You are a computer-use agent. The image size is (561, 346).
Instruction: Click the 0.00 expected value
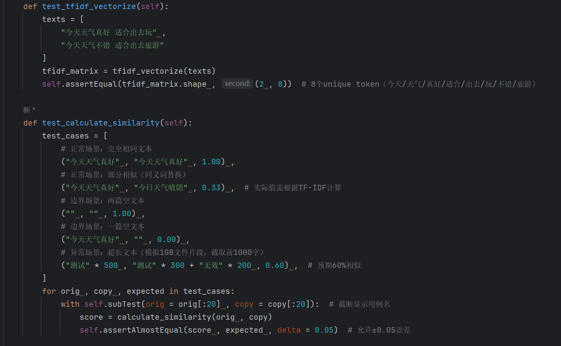167,239
